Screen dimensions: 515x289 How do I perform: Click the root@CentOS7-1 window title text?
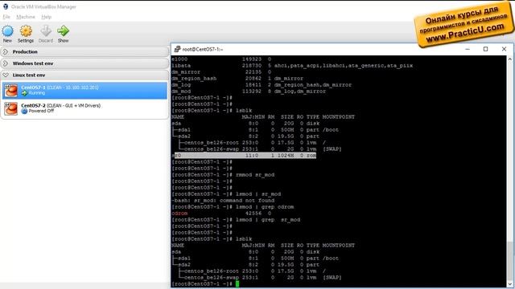click(x=203, y=49)
